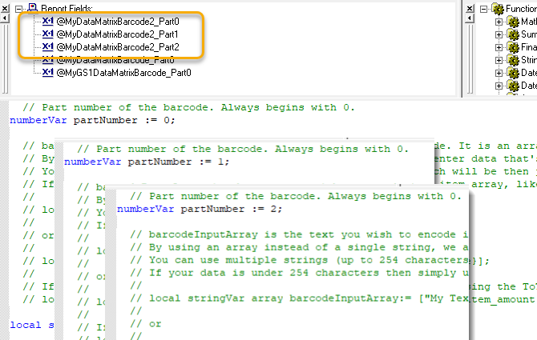The image size is (537, 340).
Task: Click the X+1 icon of @MyDataMatrixBarcode2_Part2
Action: pyautogui.click(x=47, y=47)
